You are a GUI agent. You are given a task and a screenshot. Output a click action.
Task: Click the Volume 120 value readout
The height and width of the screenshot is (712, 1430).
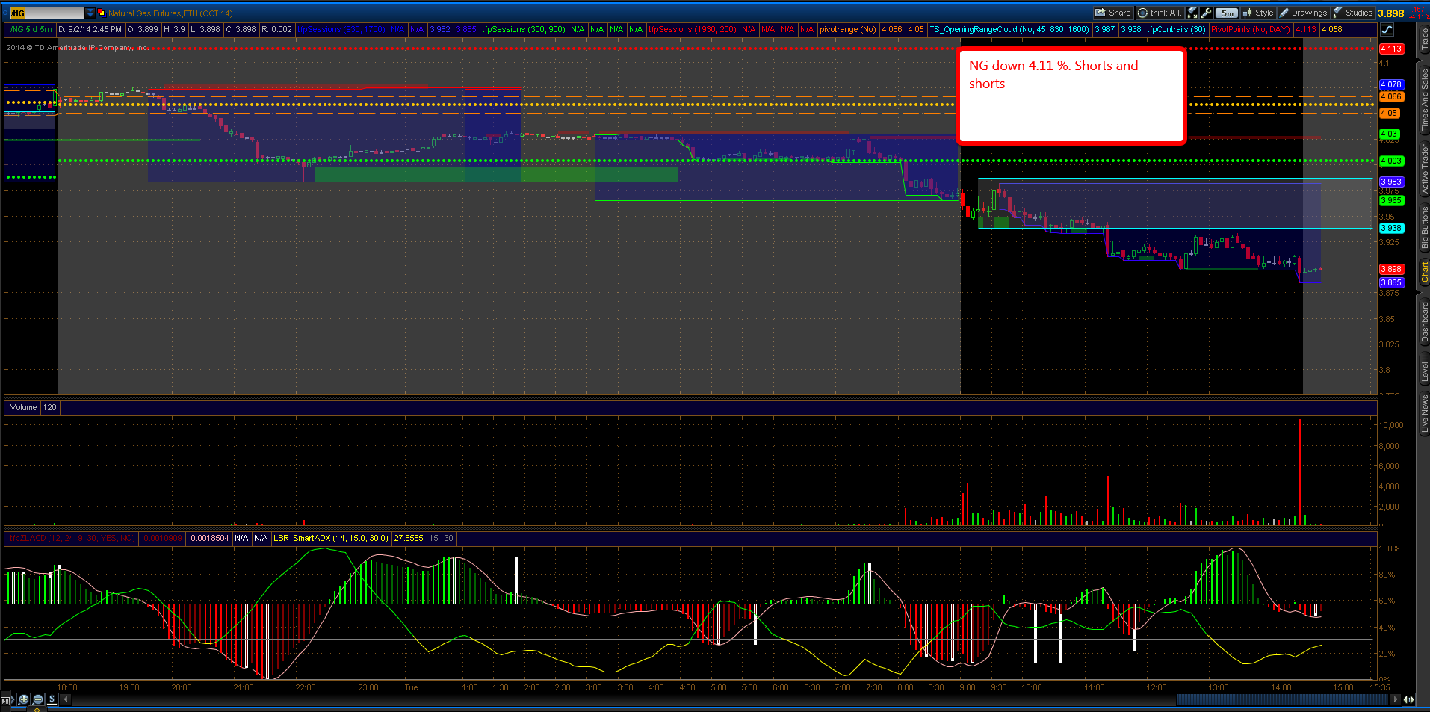point(49,407)
